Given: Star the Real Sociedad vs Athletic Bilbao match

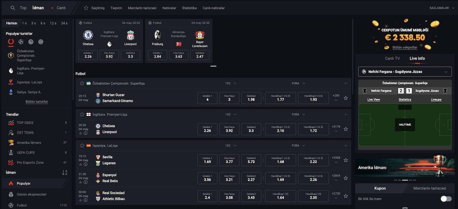Looking at the screenshot, I should click(346, 196).
